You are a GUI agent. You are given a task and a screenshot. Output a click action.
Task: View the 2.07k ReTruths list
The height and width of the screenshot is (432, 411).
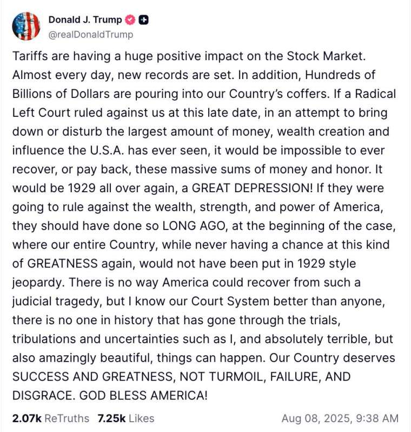click(x=51, y=418)
